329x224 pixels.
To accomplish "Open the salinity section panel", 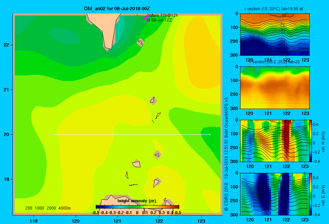I will (275, 88).
